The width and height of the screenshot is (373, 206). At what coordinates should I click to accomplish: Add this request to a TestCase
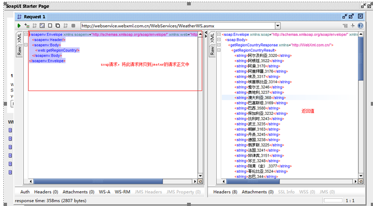coord(27,26)
